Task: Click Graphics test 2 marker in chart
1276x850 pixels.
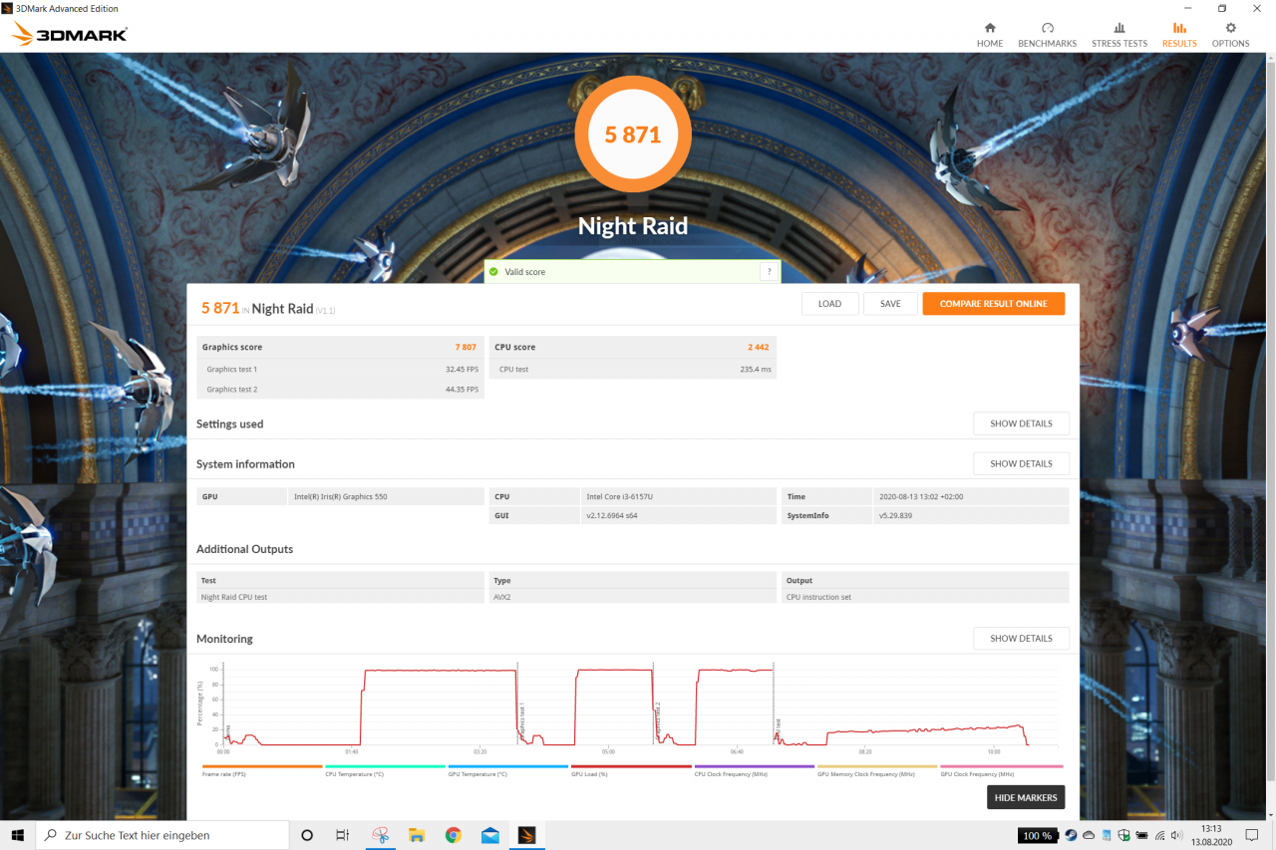Action: 658,721
